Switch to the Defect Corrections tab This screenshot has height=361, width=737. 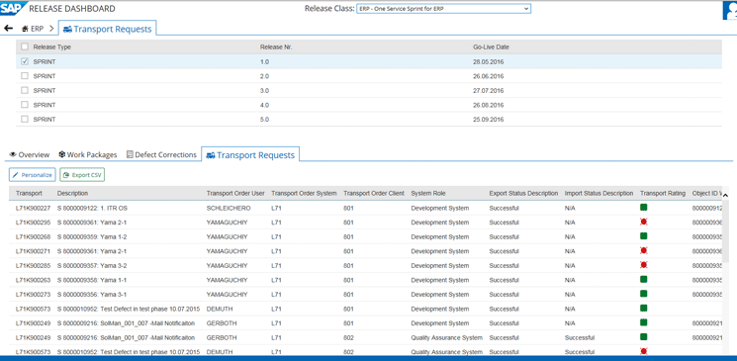click(x=161, y=154)
